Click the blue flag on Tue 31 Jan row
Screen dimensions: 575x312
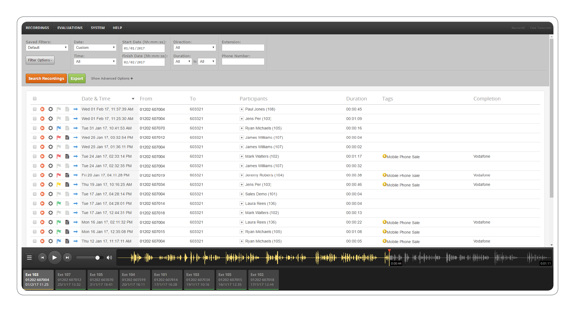59,128
